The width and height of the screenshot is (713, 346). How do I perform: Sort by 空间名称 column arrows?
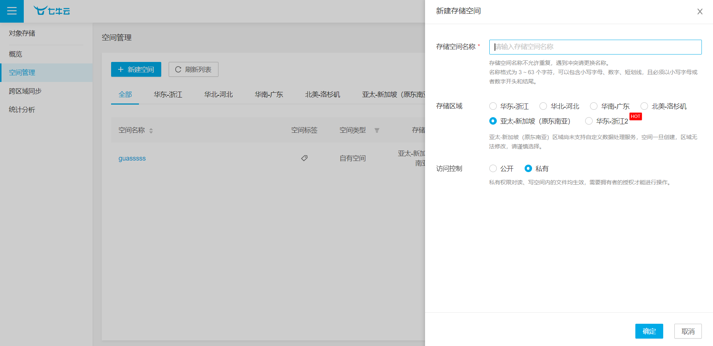pyautogui.click(x=151, y=131)
